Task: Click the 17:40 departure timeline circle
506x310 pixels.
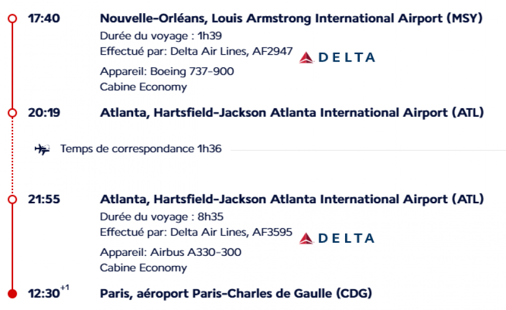Action: coord(13,19)
